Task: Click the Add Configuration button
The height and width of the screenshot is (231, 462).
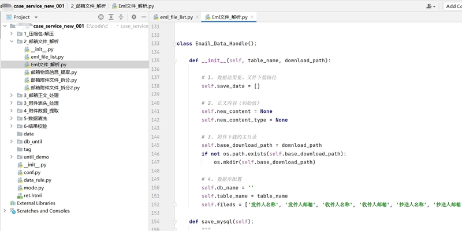Action: [x=452, y=6]
